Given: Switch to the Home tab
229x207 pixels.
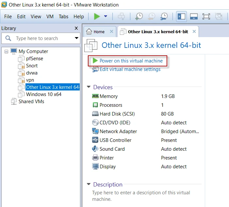Looking at the screenshot, I should coord(99,32).
